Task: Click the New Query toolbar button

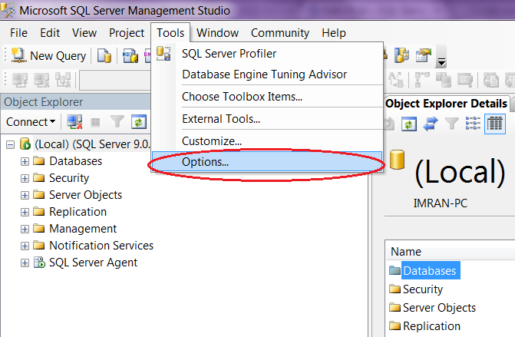Action: (x=49, y=56)
